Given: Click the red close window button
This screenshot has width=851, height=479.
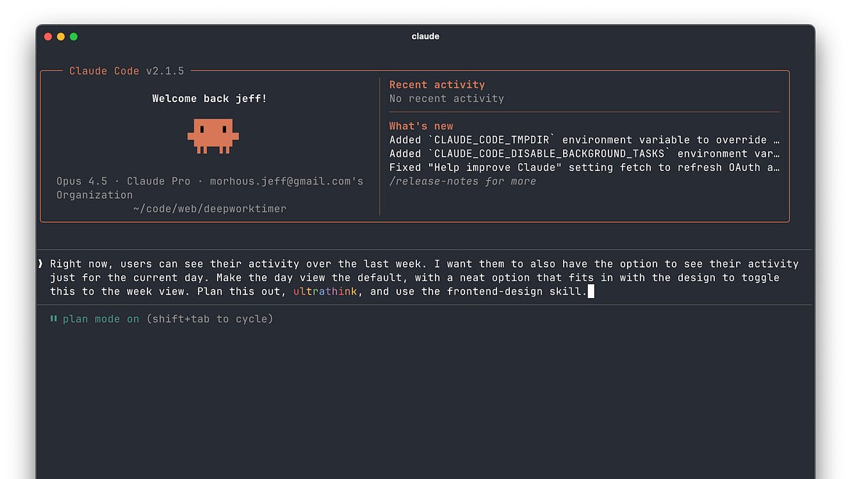Looking at the screenshot, I should 48,36.
